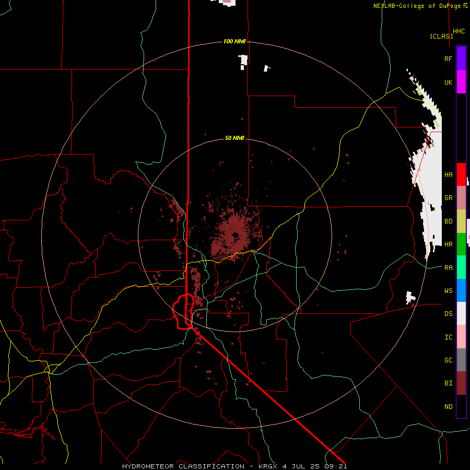Click the BI legend label

pyautogui.click(x=448, y=383)
